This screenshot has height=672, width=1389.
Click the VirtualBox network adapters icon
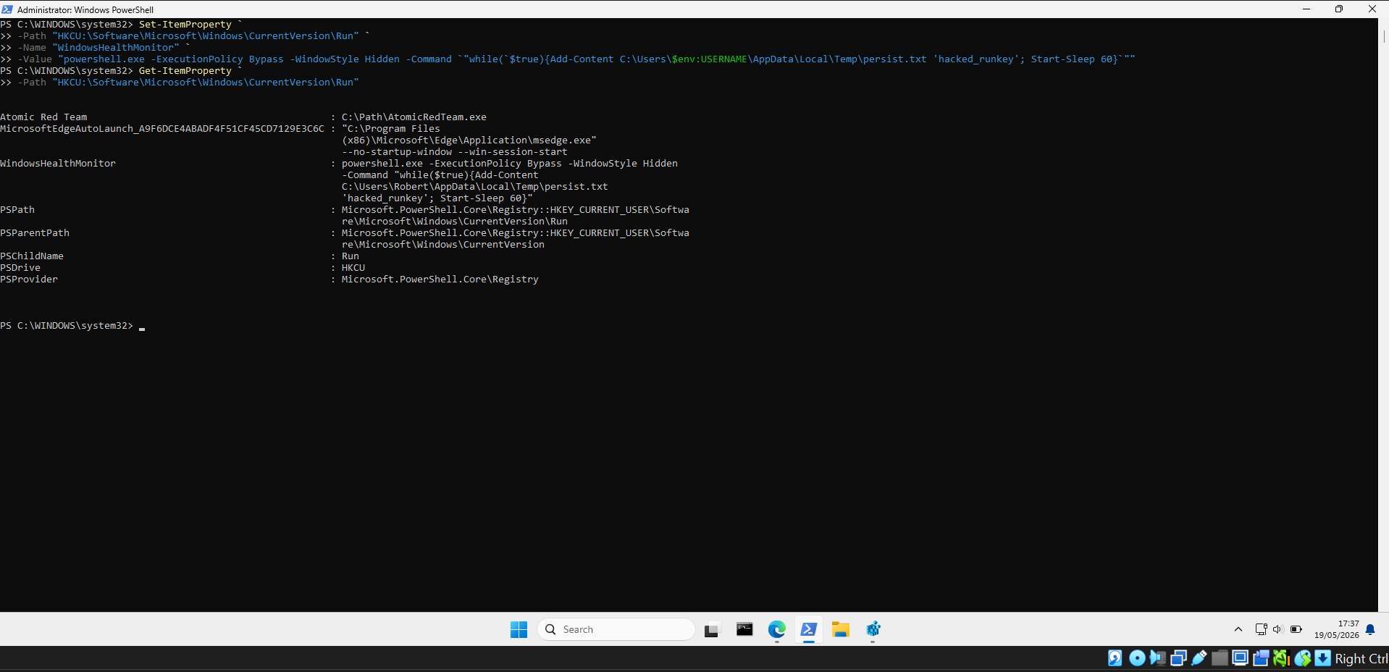[1178, 658]
